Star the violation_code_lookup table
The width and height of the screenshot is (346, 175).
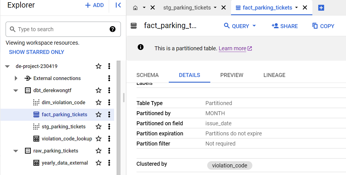[x=98, y=139]
